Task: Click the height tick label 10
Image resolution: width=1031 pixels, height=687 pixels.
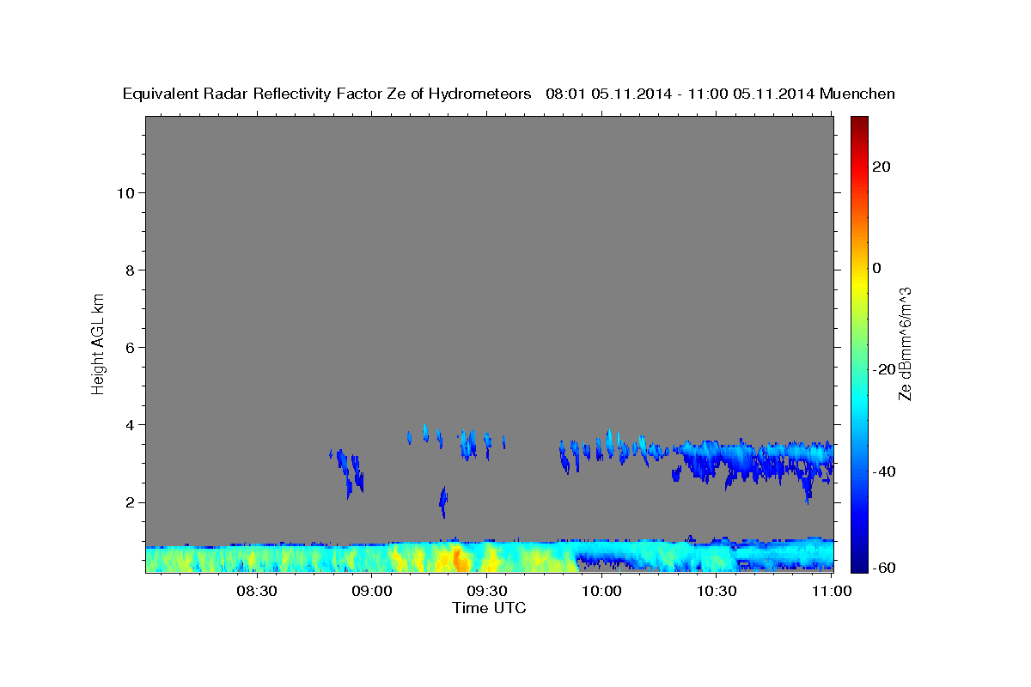Action: pos(125,192)
